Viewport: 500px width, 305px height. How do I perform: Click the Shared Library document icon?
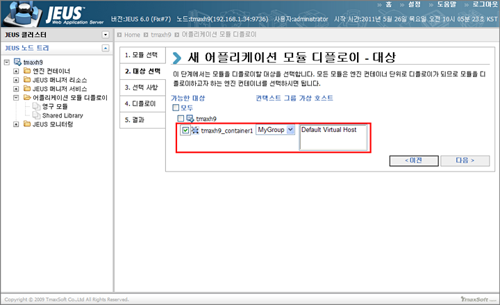[37, 115]
